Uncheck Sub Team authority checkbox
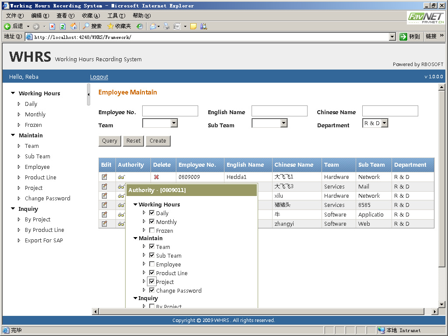The image size is (448, 336). tap(152, 255)
